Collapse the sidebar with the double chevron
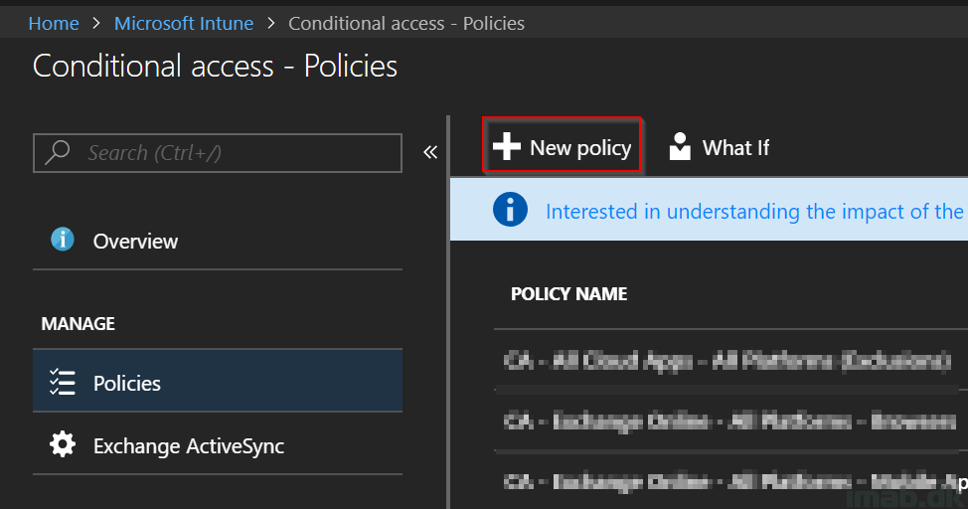 [430, 152]
